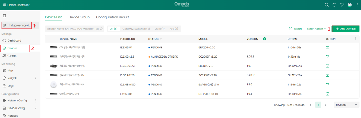Screen dimensions: 361x118
Task: Open the 10 /page size dropdown
Action: (346, 105)
